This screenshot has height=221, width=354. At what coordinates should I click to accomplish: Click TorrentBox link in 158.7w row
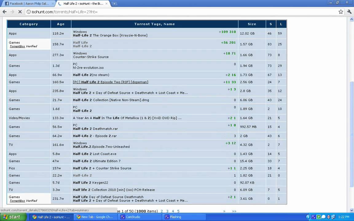(x=18, y=46)
